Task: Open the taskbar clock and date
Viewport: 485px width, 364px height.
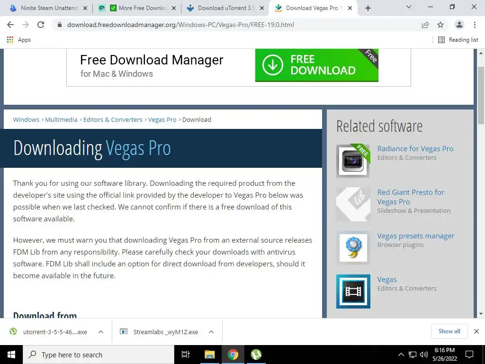Action: 444,355
